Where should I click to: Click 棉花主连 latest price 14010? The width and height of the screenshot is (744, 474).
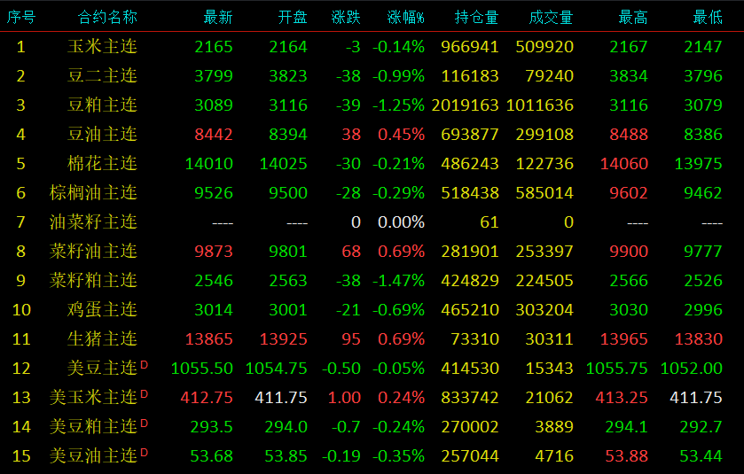[208, 164]
